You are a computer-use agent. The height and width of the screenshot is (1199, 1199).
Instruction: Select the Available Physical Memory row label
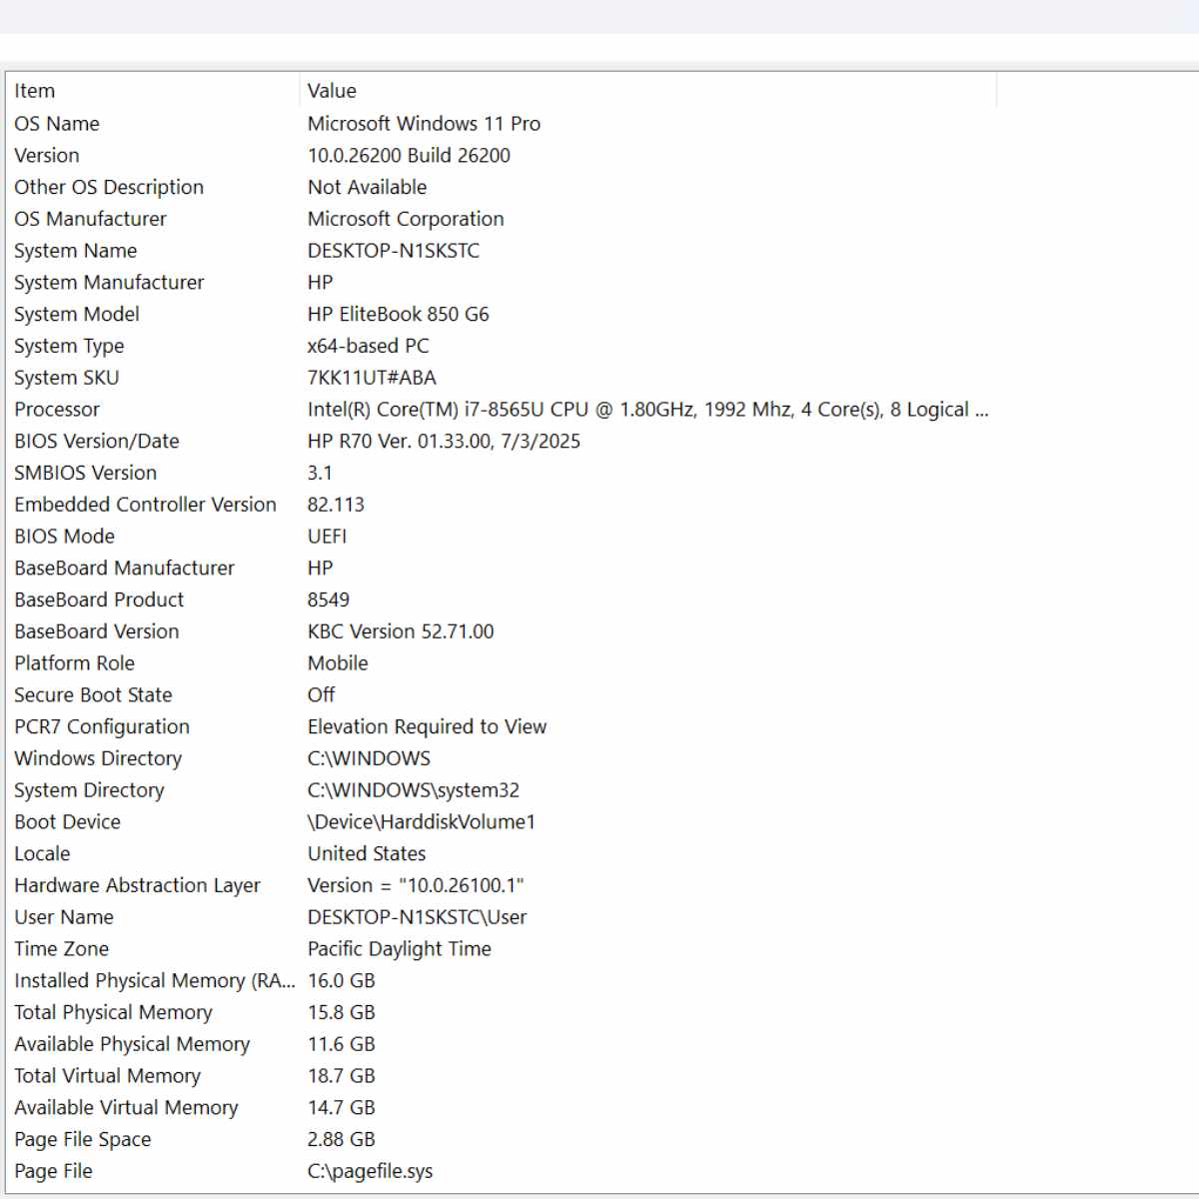coord(132,1044)
